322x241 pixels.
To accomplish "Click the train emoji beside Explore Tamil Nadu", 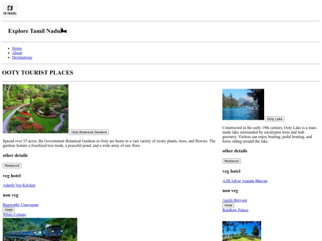I will tap(64, 31).
